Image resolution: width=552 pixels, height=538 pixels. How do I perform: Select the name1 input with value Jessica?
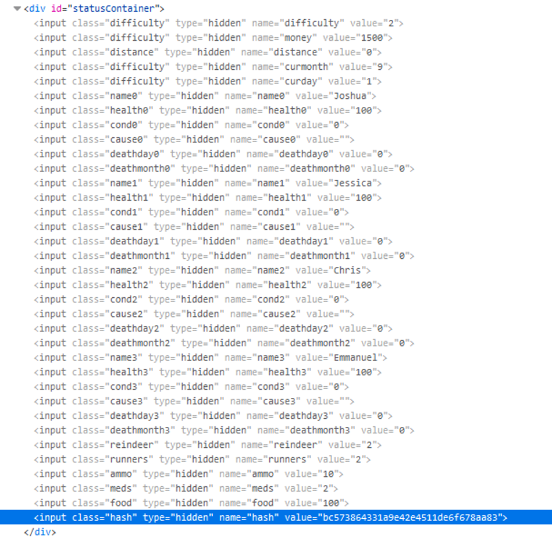[x=208, y=183]
